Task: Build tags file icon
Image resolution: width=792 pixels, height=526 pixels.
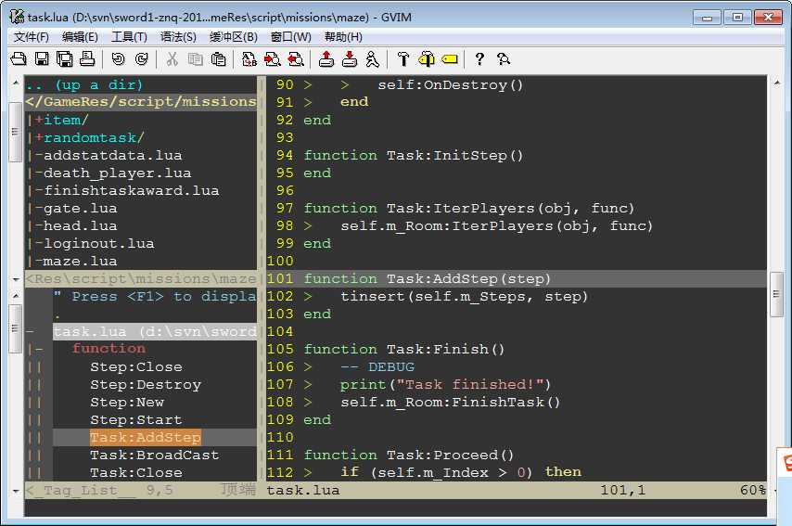Action: tap(427, 59)
